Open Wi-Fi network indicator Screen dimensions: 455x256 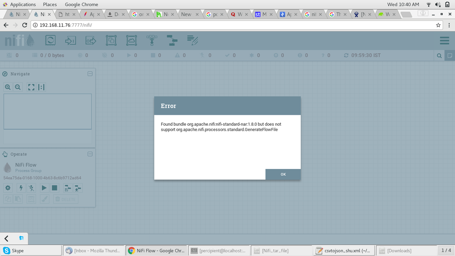[429, 5]
